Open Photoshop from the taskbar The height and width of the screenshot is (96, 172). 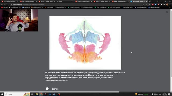tap(50, 94)
